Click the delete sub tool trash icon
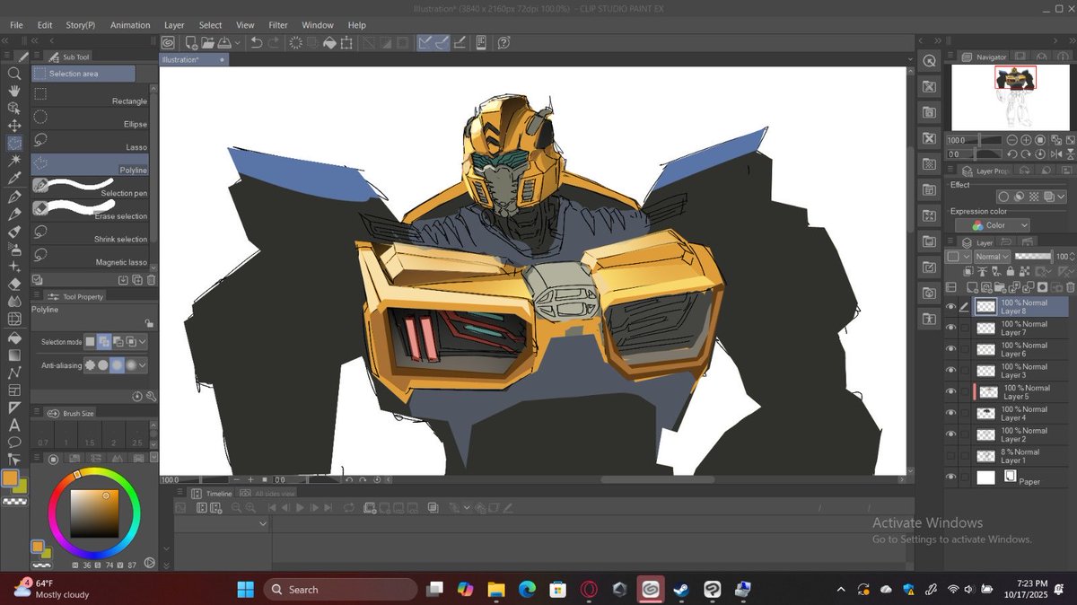 coord(151,280)
